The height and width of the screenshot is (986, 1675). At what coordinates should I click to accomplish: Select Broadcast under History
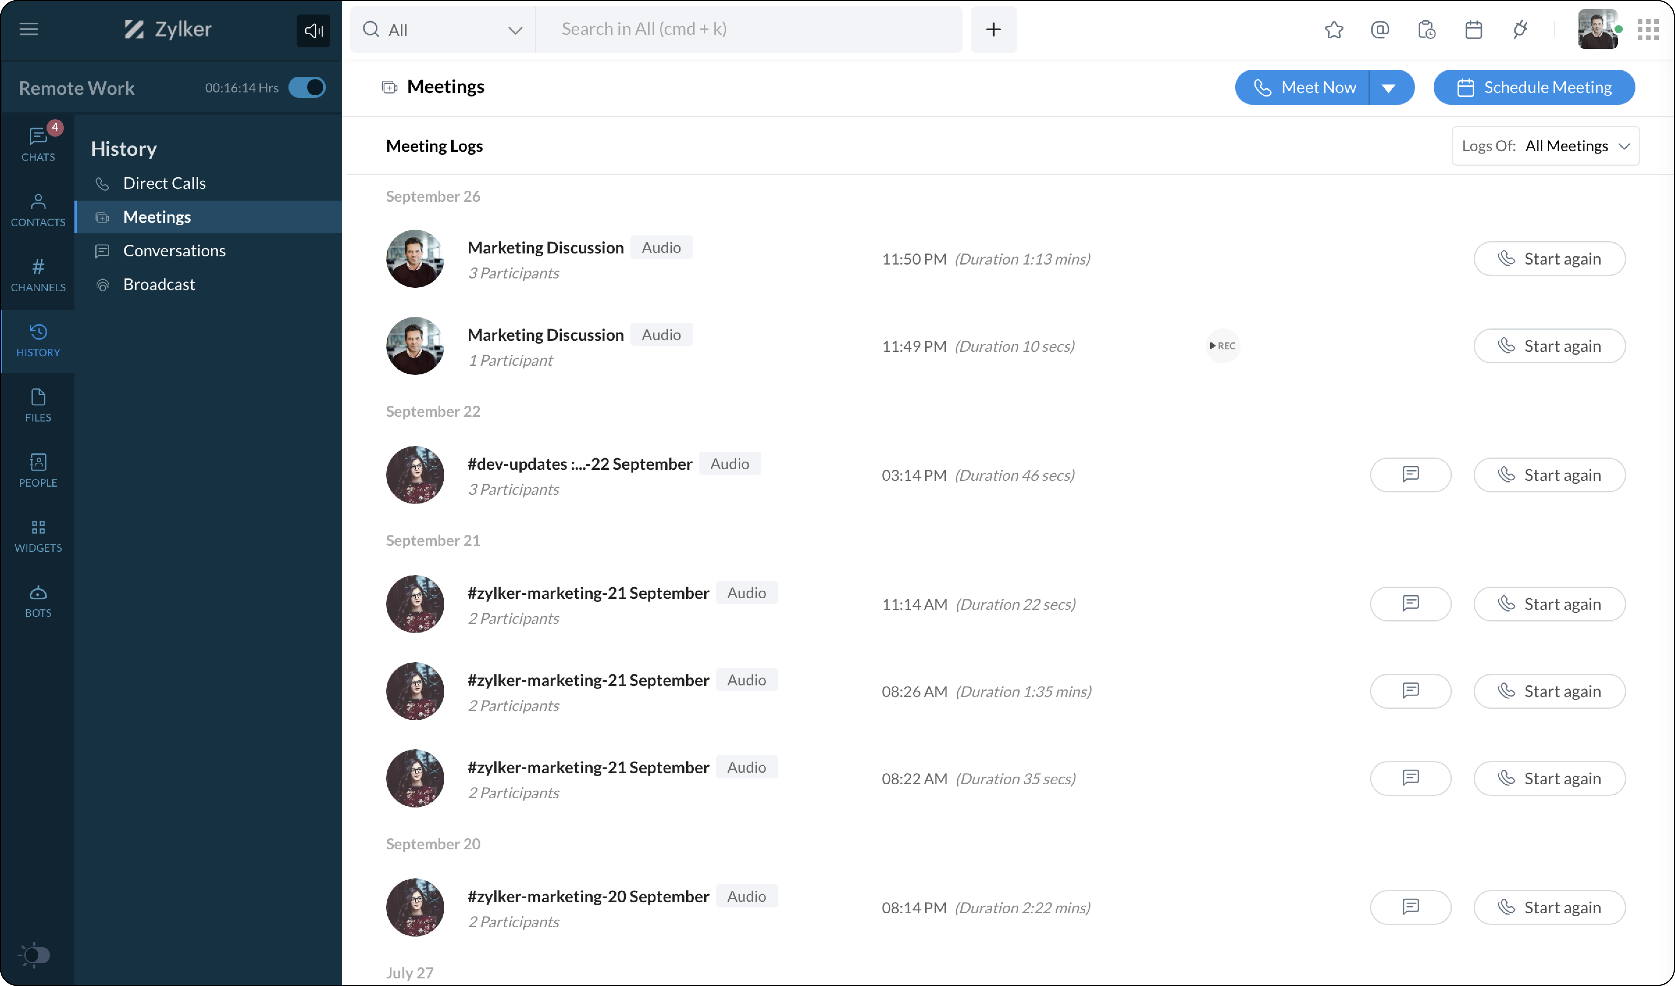(x=159, y=284)
